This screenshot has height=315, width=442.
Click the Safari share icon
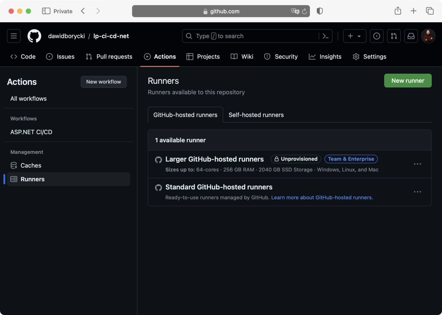coord(398,11)
